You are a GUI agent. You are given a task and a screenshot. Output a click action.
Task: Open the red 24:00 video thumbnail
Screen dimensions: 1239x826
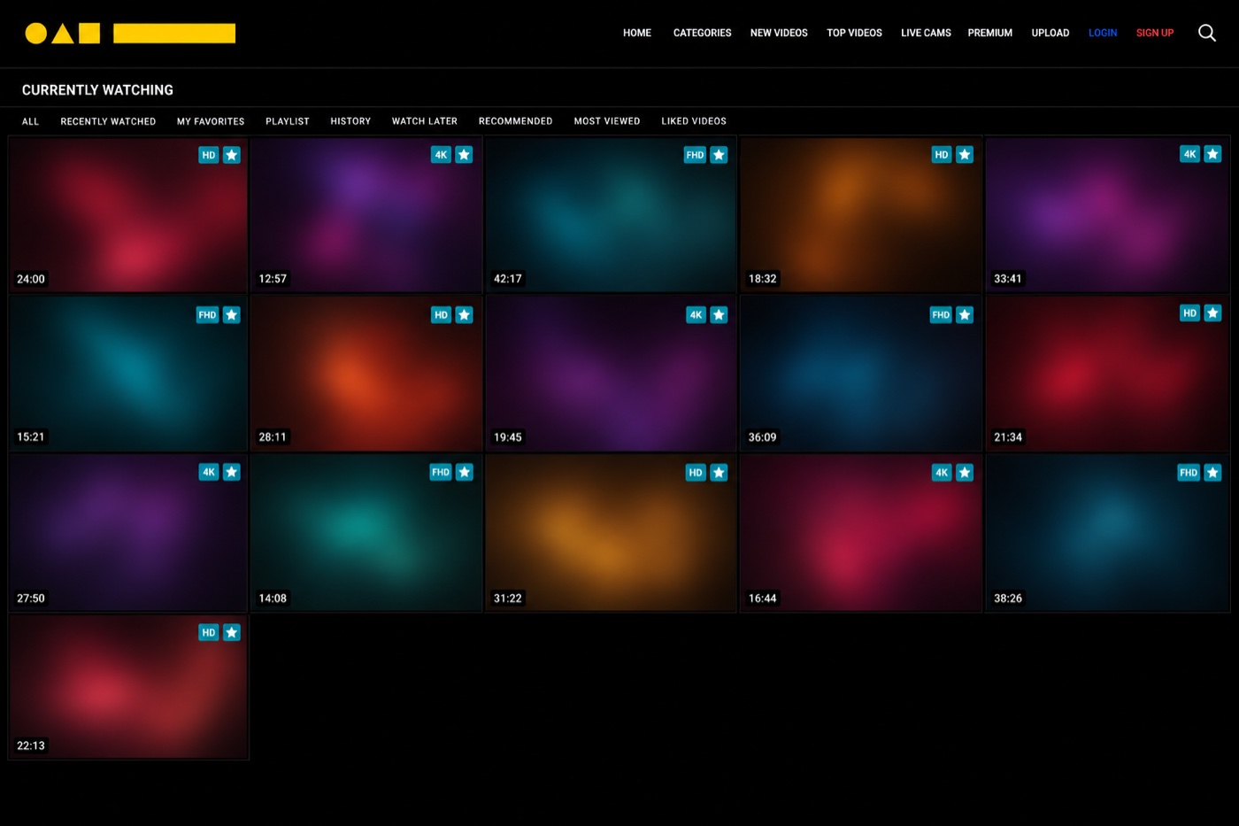[128, 215]
